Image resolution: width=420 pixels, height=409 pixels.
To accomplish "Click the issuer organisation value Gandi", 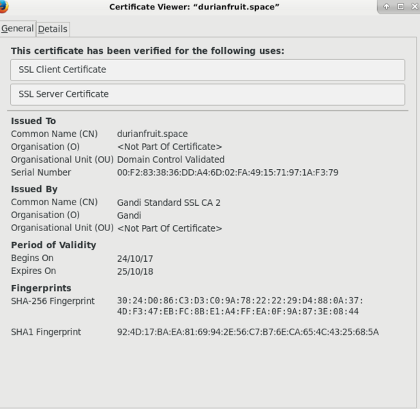I will click(x=129, y=215).
